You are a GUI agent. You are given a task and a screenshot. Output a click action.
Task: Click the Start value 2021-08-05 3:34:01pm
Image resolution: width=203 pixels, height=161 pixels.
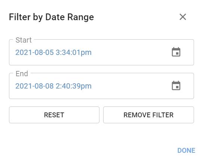point(53,53)
